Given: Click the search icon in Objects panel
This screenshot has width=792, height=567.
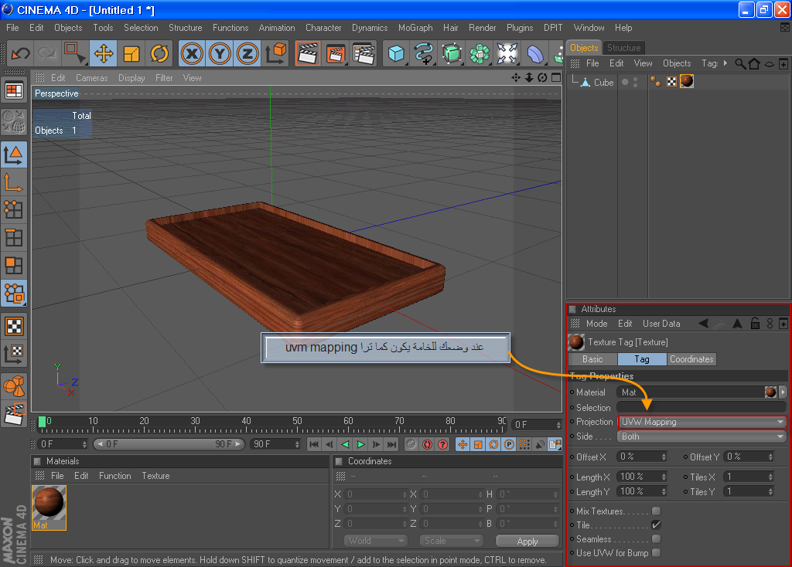Looking at the screenshot, I should tap(740, 63).
